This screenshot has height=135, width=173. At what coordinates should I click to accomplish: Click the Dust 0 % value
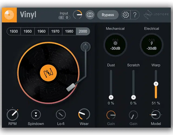[111, 103]
